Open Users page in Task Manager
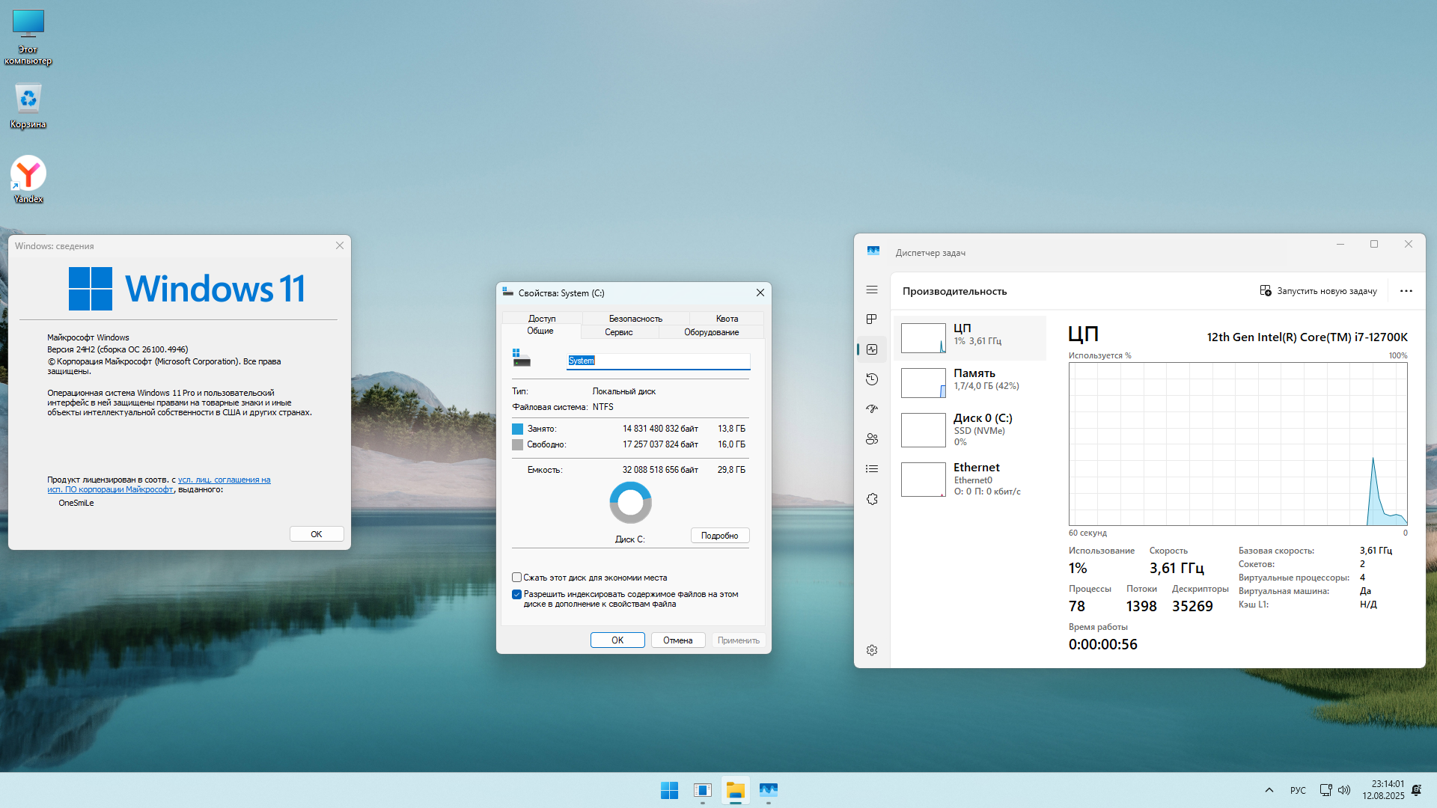This screenshot has width=1437, height=808. pos(872,439)
